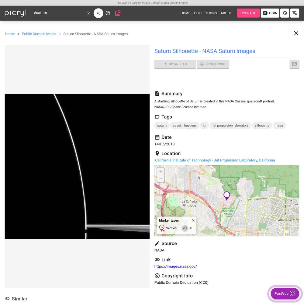Close the Marker types legend
Screen dimensions: 304x304
point(193,220)
